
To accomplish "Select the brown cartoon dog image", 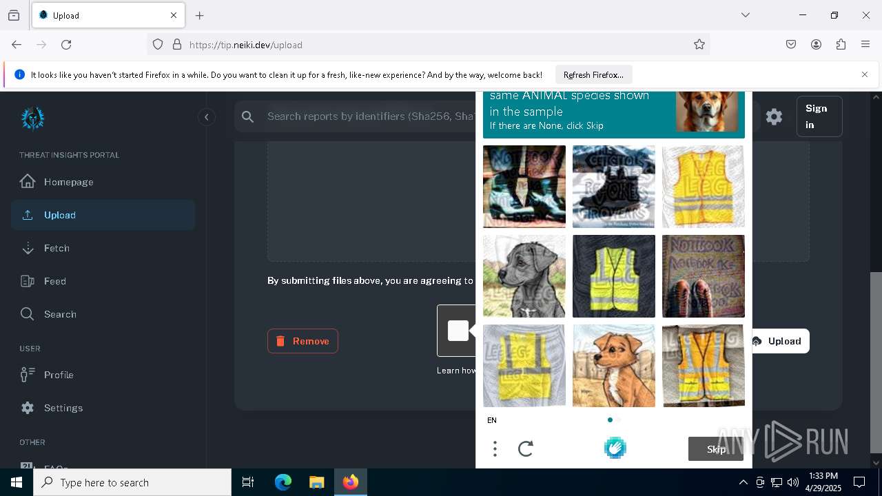I will [614, 366].
